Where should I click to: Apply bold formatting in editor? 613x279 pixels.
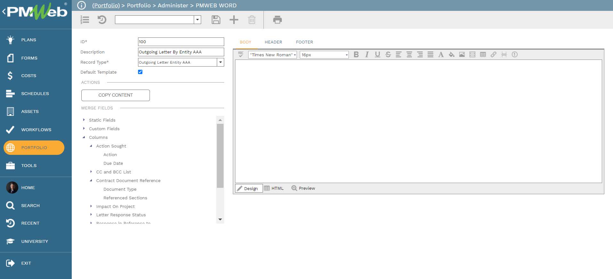[356, 55]
